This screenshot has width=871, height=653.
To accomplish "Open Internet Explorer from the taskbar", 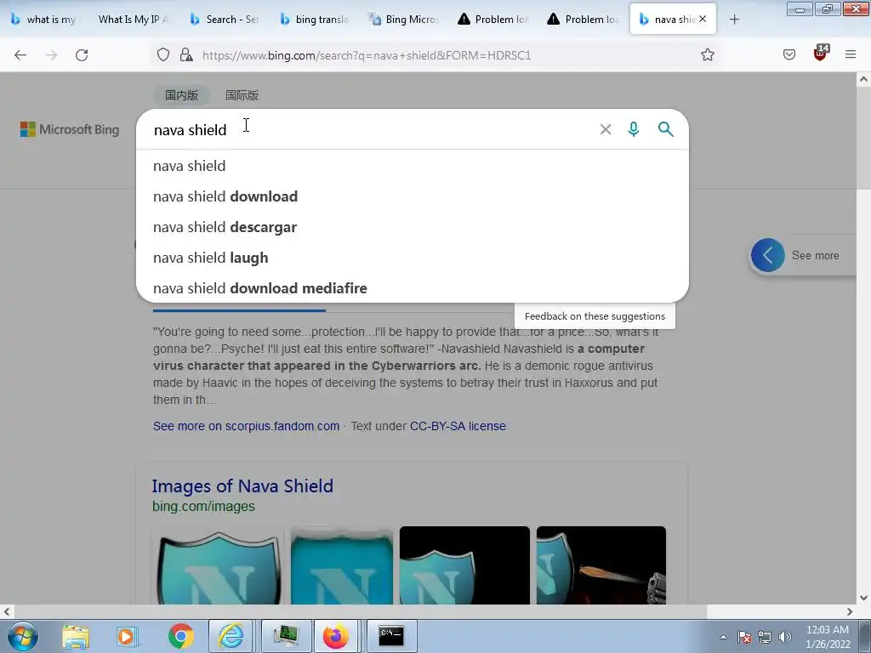I will click(231, 636).
